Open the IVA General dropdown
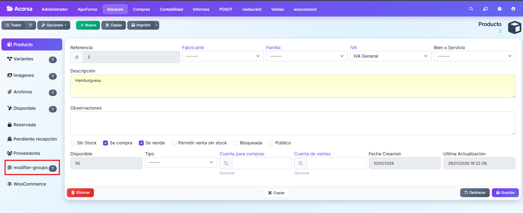This screenshot has width=523, height=213. coord(390,56)
